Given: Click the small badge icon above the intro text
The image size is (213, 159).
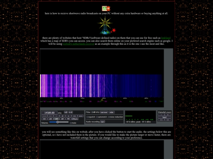Looking at the screenshot, I should (x=106, y=9).
